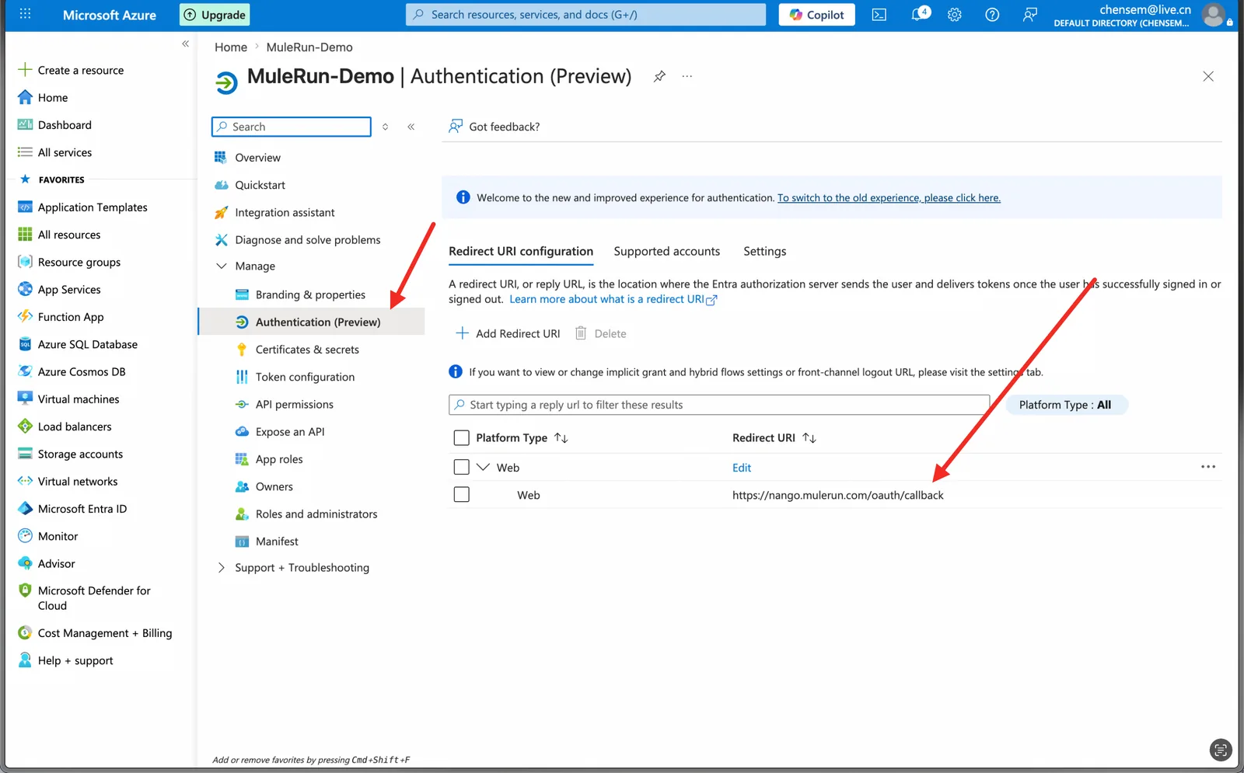Click Got feedback?
The image size is (1244, 773).
(494, 127)
